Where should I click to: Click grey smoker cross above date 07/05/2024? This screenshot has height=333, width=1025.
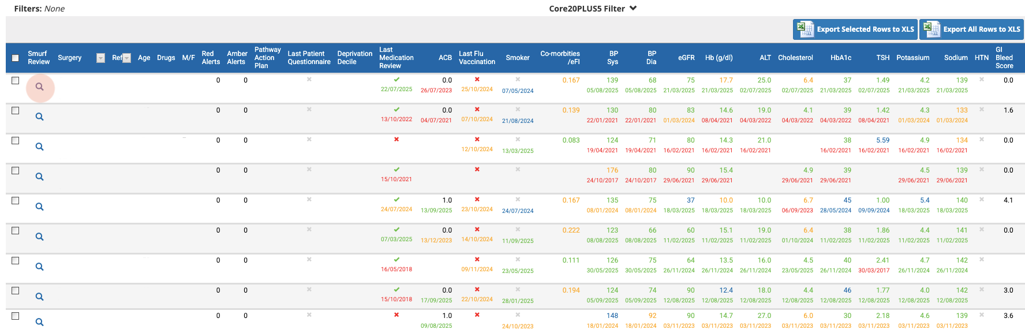(x=518, y=80)
